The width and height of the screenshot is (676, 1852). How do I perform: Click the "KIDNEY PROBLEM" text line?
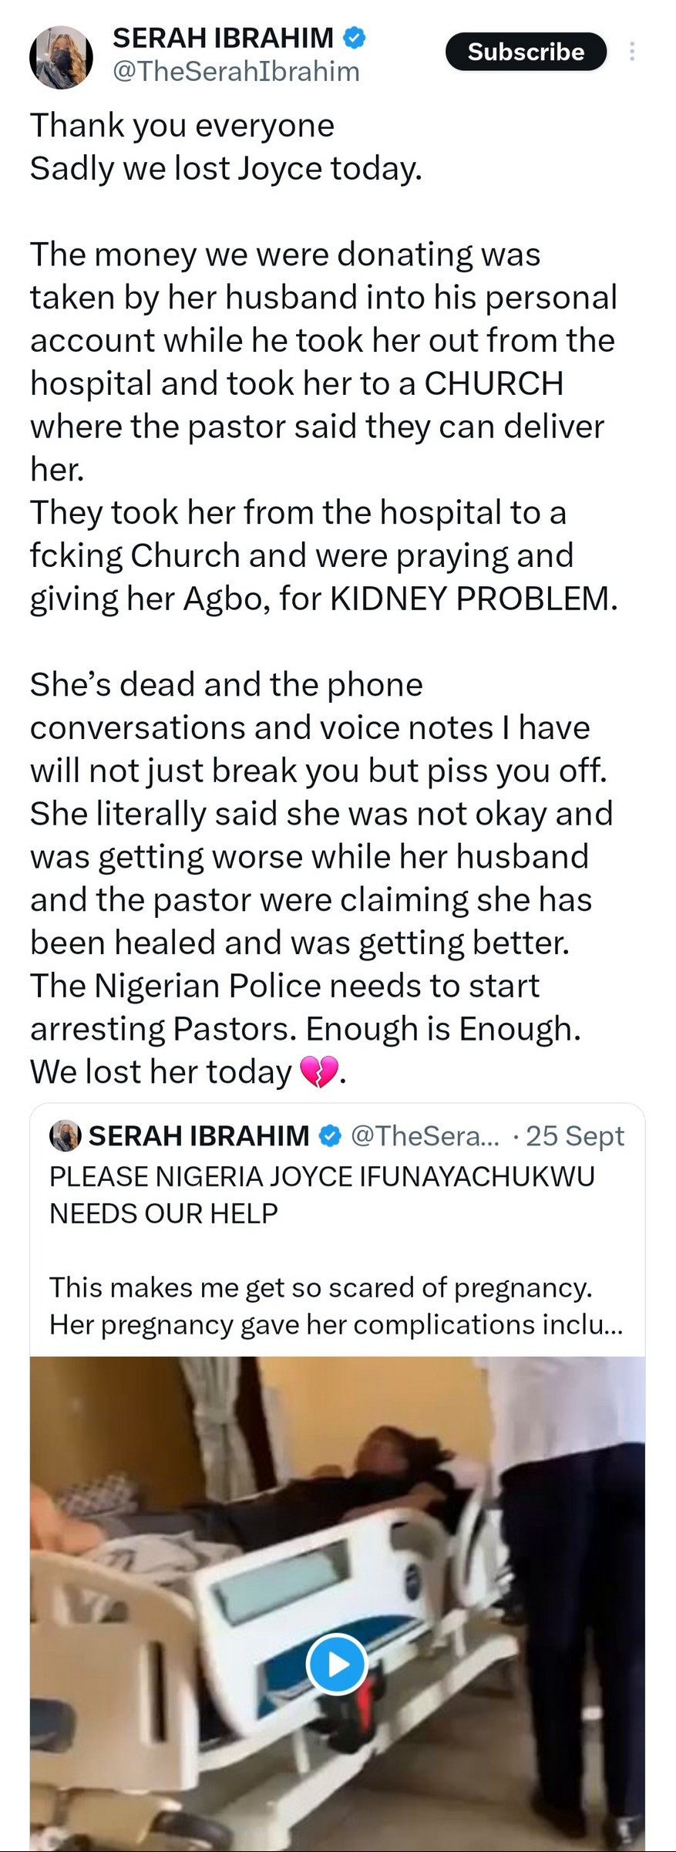pos(324,599)
